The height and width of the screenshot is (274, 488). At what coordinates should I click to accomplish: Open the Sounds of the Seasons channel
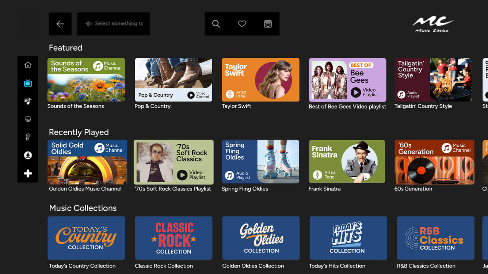(86, 80)
